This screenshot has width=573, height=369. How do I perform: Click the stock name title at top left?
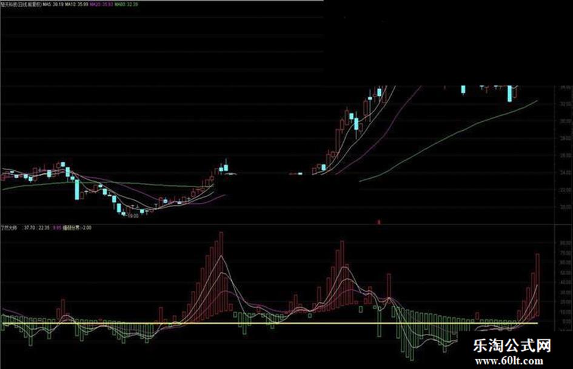coord(21,4)
